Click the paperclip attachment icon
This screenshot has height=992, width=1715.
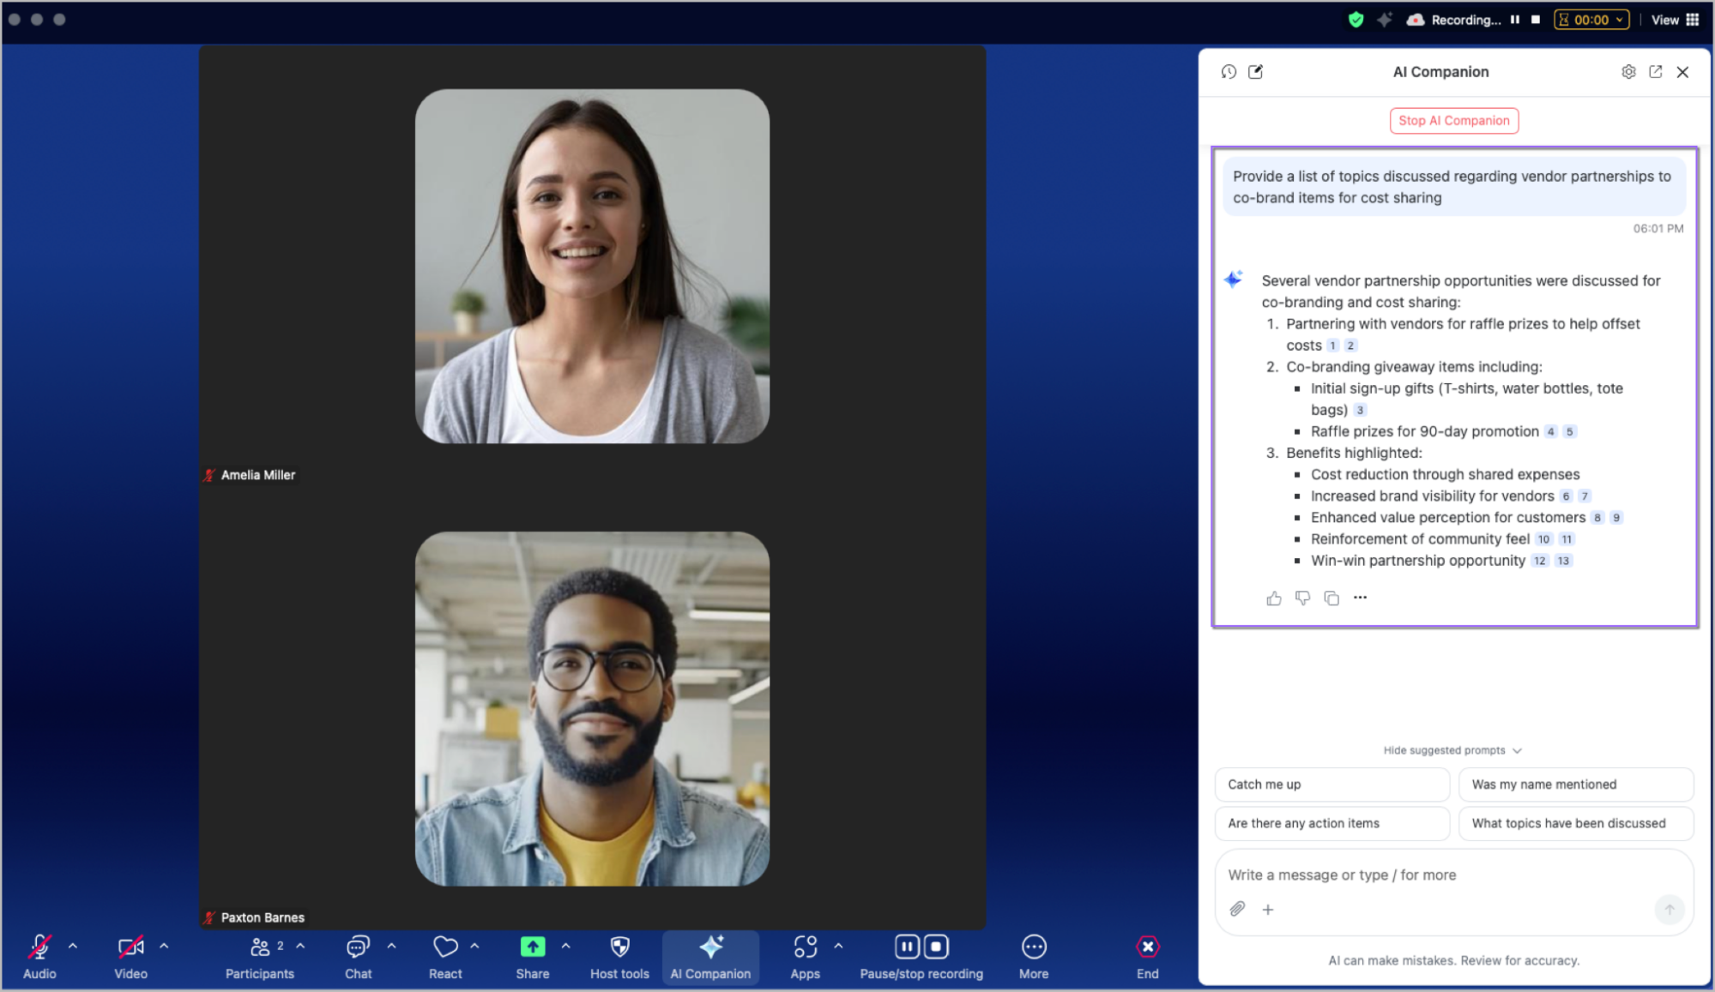(1237, 909)
